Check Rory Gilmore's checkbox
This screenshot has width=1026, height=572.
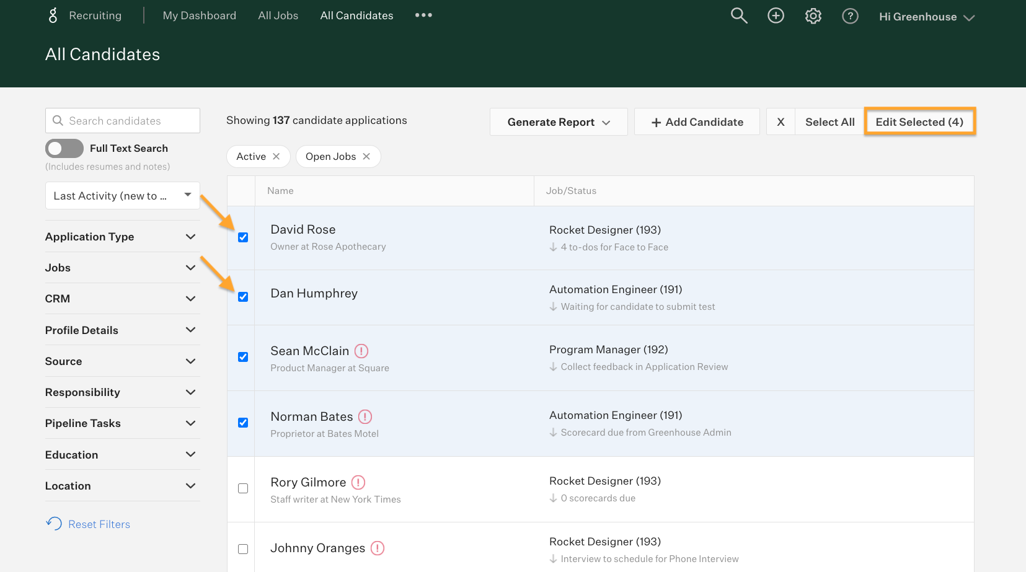coord(243,488)
